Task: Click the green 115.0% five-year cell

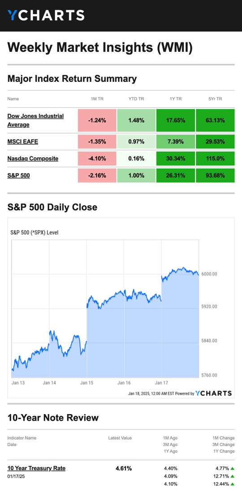Action: pyautogui.click(x=215, y=158)
